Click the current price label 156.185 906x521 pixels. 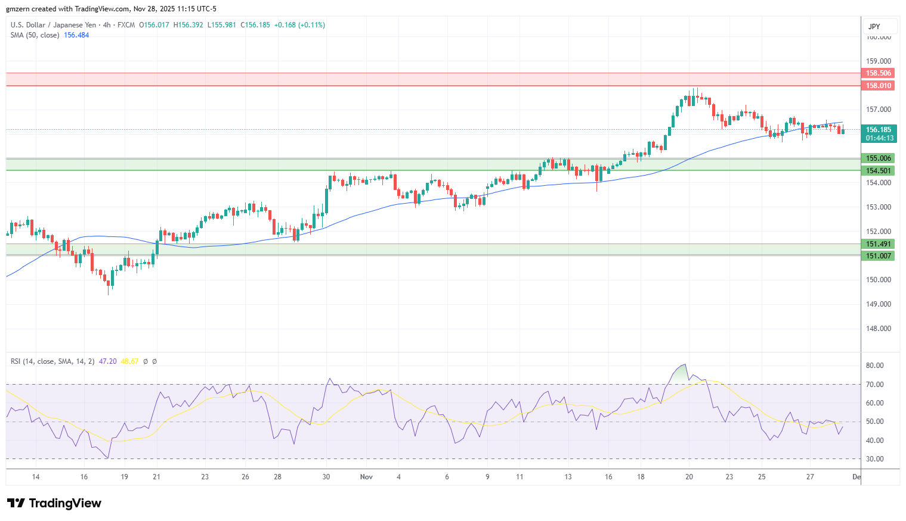(x=879, y=129)
